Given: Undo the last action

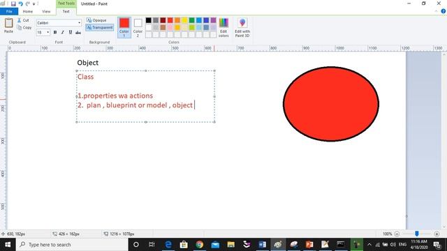Looking at the screenshot, I should point(20,4).
